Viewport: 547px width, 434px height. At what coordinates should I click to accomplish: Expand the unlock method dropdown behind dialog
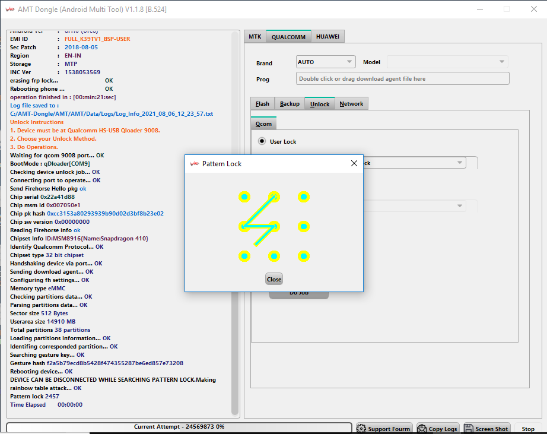coord(459,163)
